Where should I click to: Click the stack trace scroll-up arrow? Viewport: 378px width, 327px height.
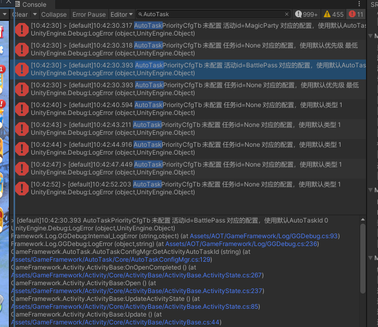tap(362, 220)
